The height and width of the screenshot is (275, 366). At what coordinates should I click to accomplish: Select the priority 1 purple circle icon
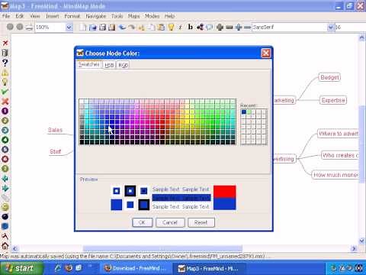point(5,111)
